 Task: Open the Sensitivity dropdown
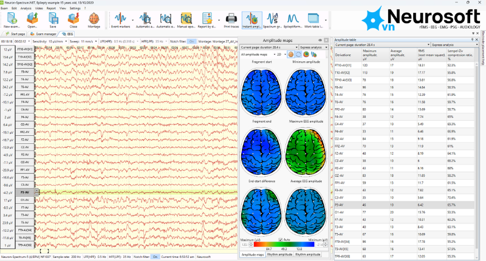pyautogui.click(x=58, y=41)
